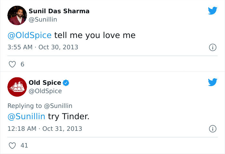
Task: Open Sunil Das Sharma's profile picture
Action: click(x=17, y=15)
